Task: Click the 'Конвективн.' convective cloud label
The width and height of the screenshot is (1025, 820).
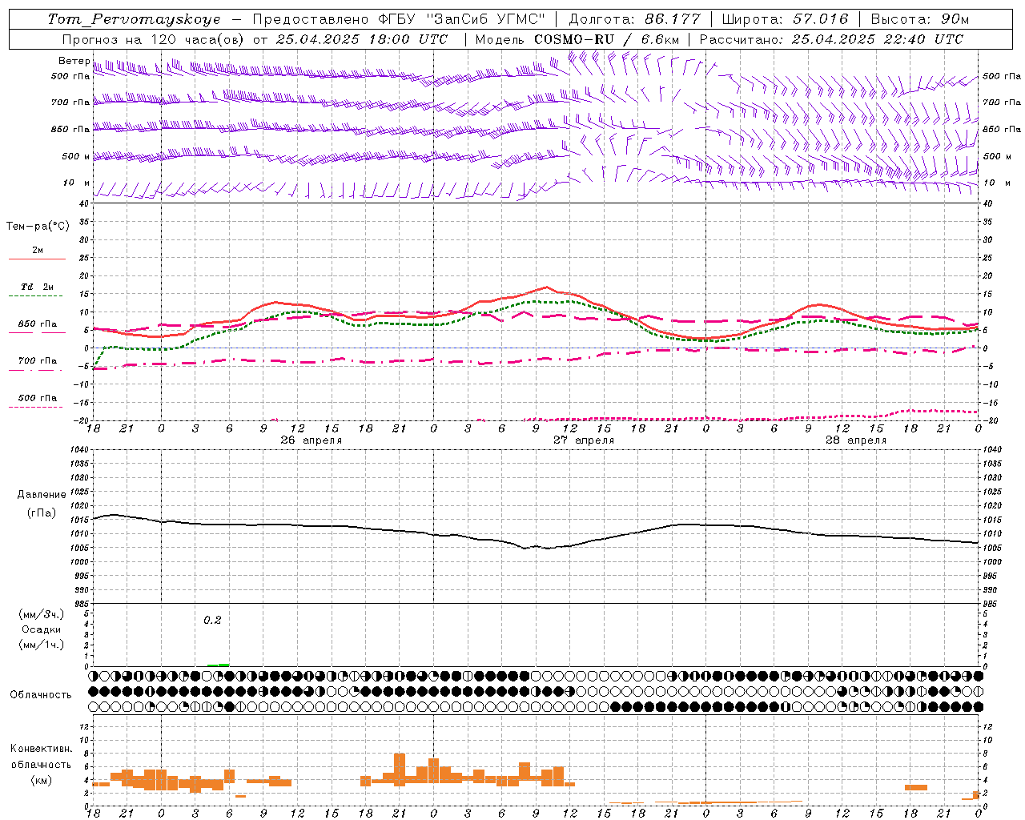Action: click(x=42, y=749)
